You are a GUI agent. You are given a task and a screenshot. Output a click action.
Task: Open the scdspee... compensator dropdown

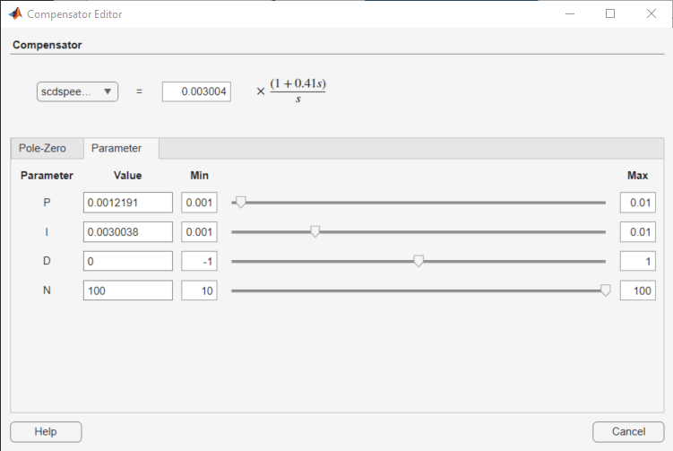pos(77,91)
